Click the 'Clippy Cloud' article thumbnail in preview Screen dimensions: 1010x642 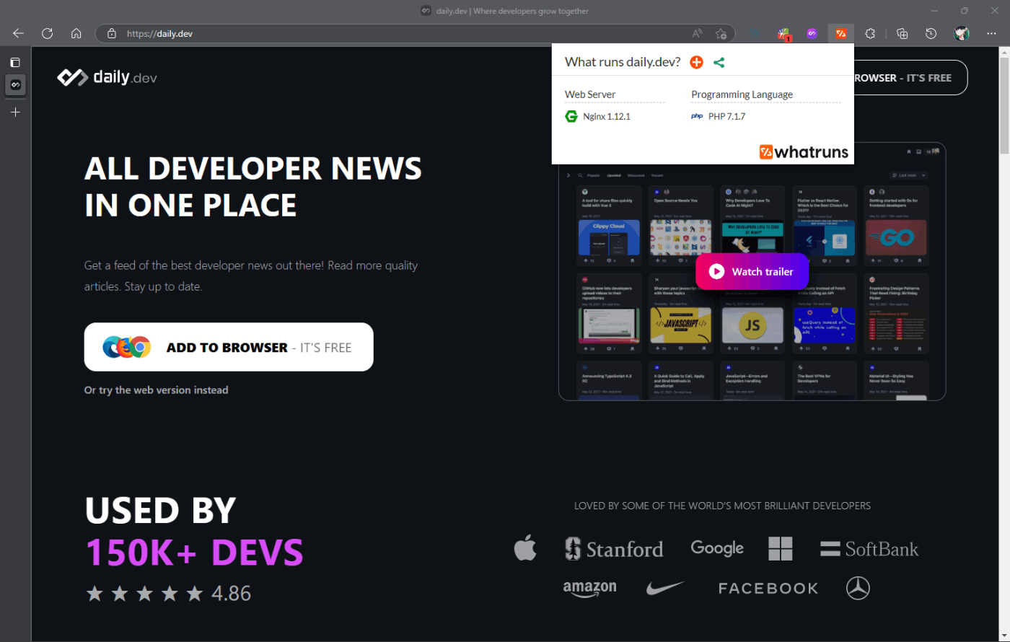click(x=610, y=238)
